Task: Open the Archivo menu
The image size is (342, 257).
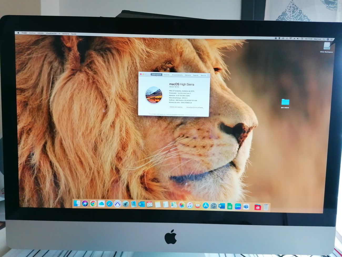Action: pyautogui.click(x=32, y=33)
